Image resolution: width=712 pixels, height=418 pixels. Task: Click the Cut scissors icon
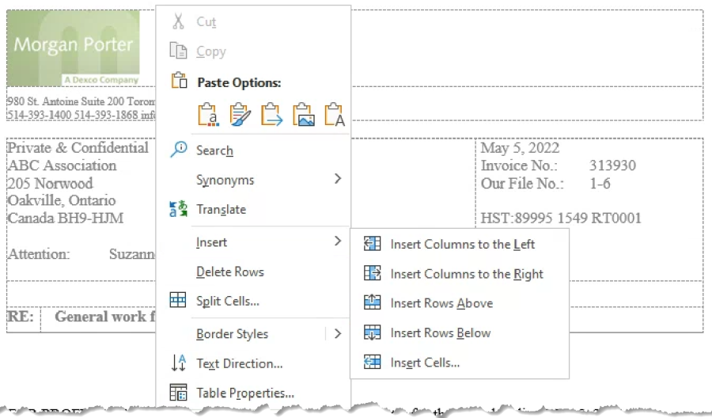coord(179,21)
